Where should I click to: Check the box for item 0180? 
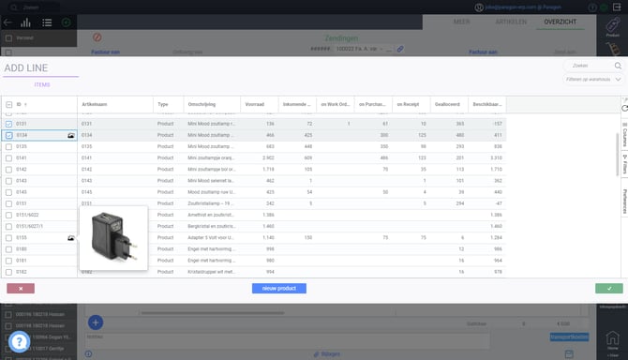(8, 249)
